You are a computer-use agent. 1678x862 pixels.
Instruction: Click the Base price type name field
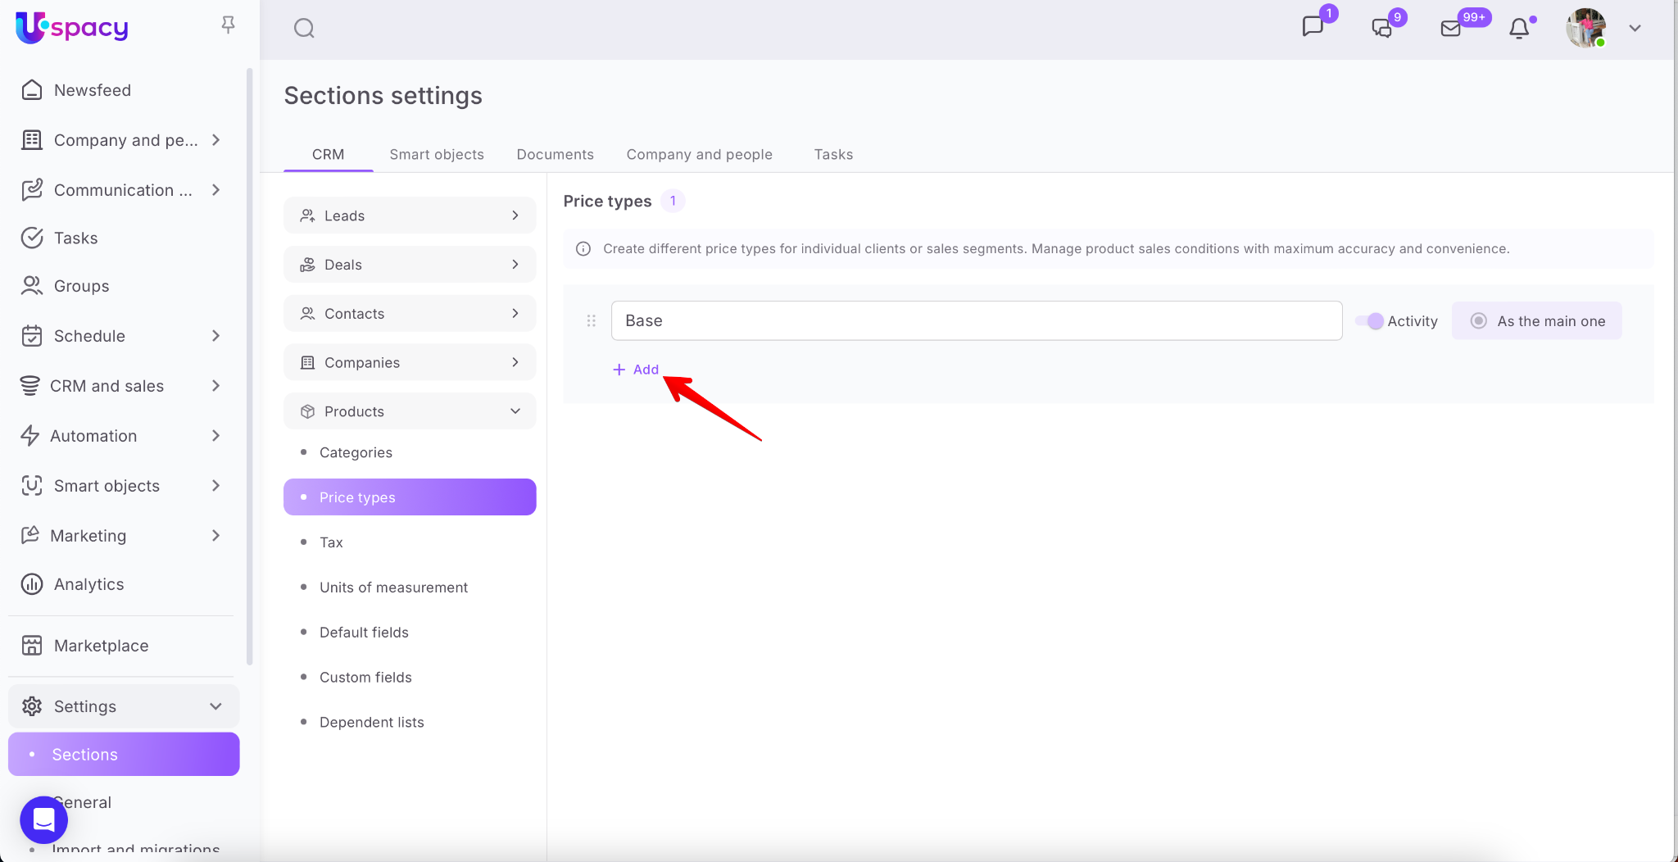976,321
